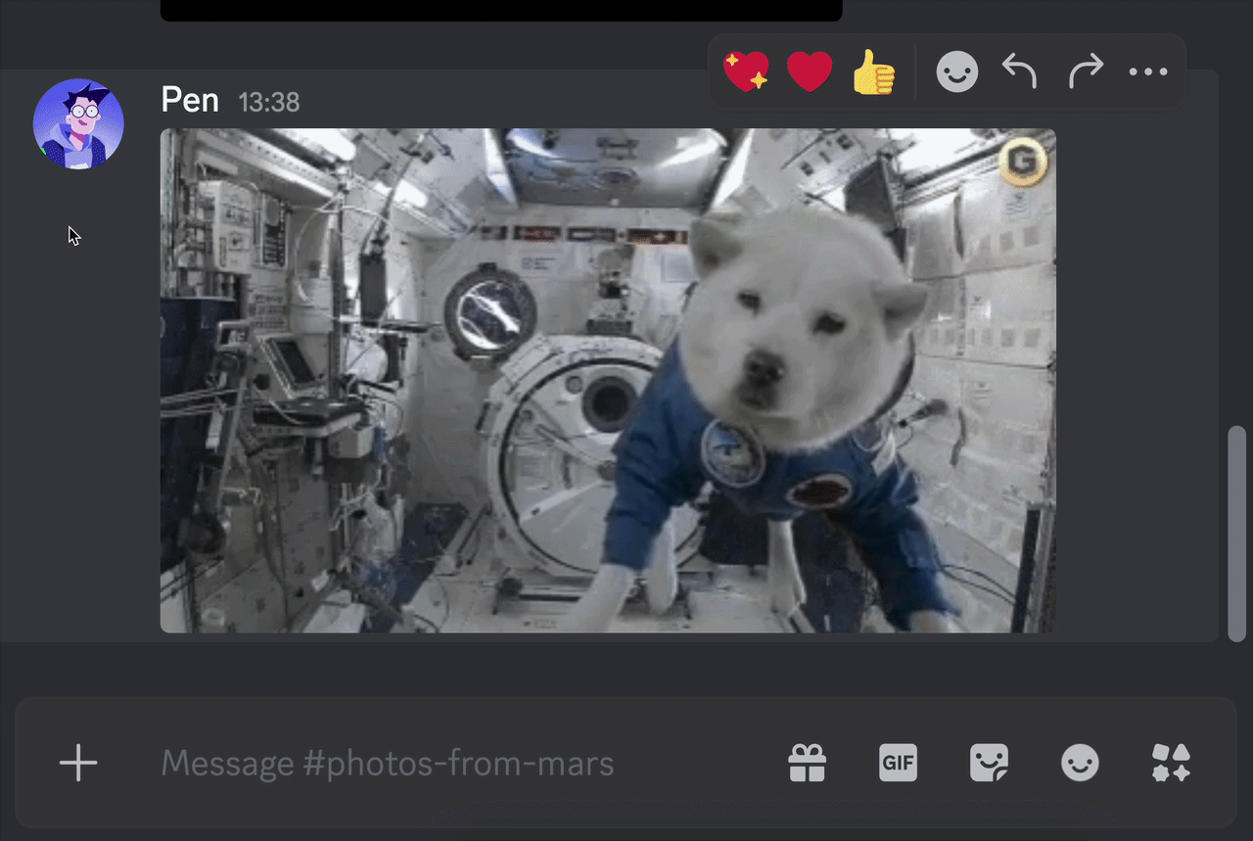Click the 13:38 message timestamp
The image size is (1253, 841).
(269, 102)
